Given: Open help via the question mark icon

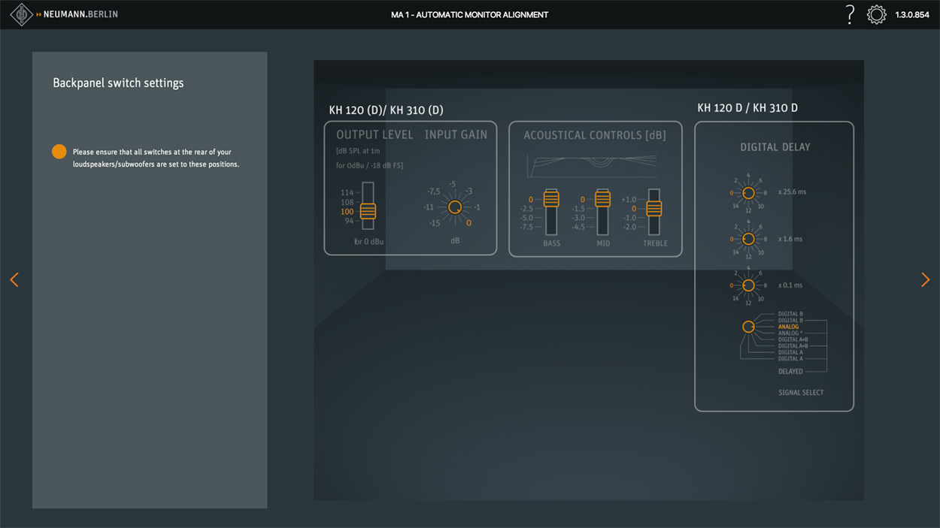Looking at the screenshot, I should pos(850,14).
